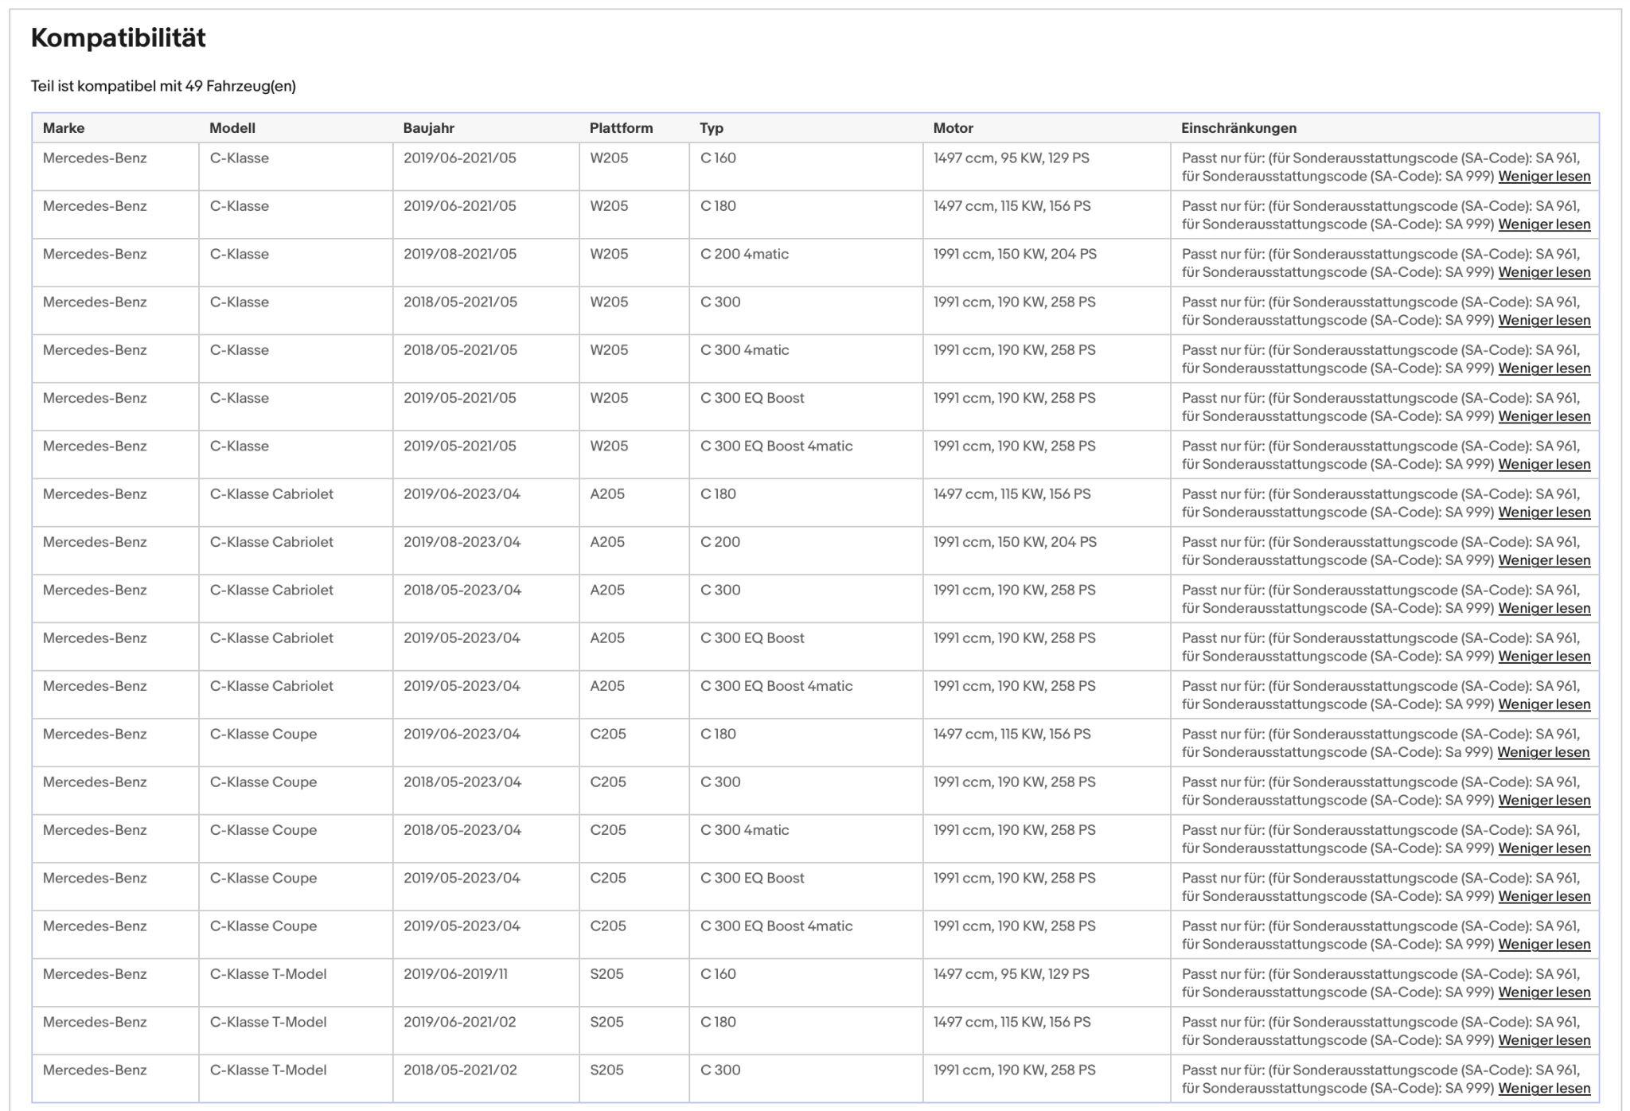
Task: Collapse restrictions for W205 C 300 EQ Boost 4matic
Action: [x=1544, y=465]
